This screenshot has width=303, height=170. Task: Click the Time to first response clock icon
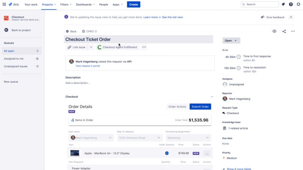tap(239, 57)
